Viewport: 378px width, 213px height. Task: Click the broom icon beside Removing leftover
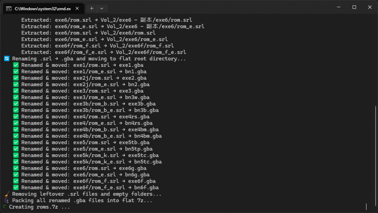tap(6, 194)
